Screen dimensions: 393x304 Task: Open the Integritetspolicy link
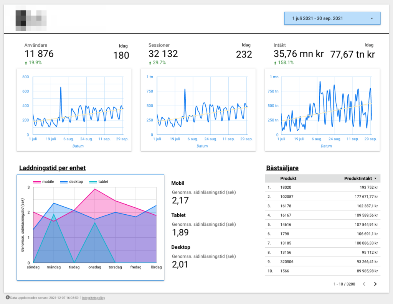coord(94,298)
